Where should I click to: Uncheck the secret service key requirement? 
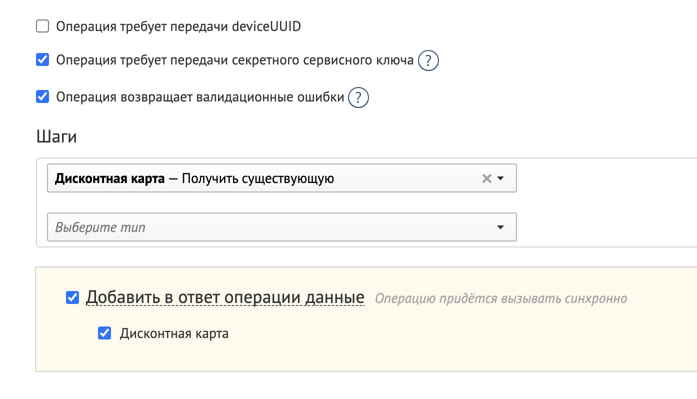point(42,60)
